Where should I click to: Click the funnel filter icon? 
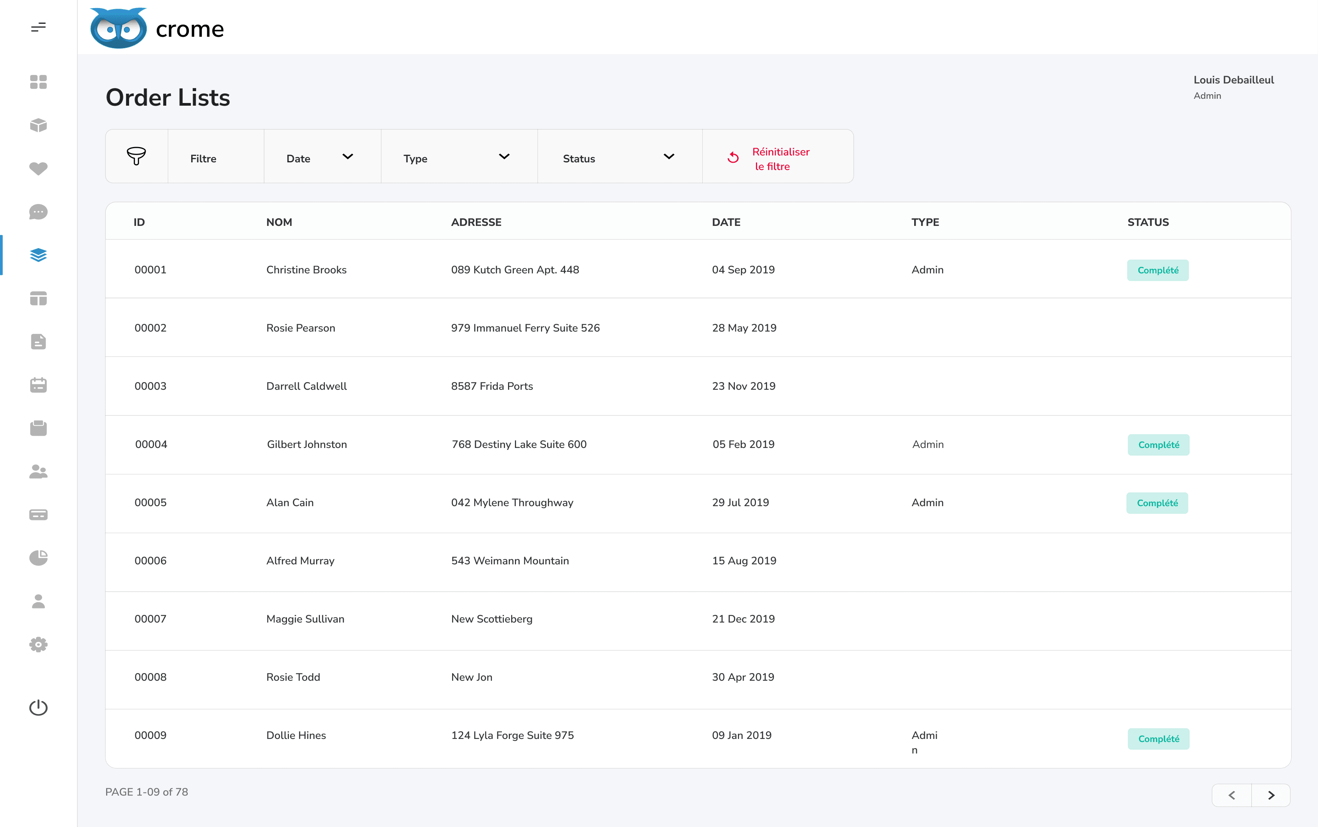[x=136, y=157]
